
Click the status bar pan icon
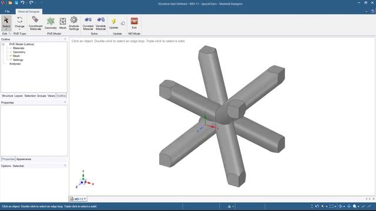[x=349, y=206]
